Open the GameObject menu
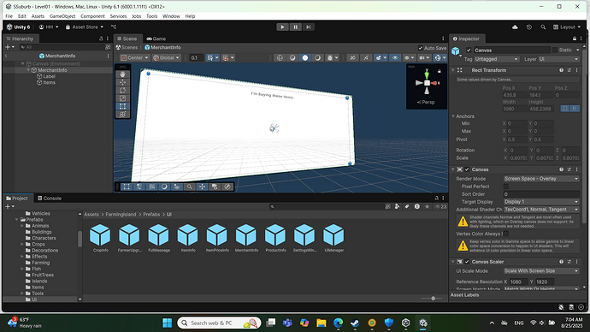 [x=62, y=16]
